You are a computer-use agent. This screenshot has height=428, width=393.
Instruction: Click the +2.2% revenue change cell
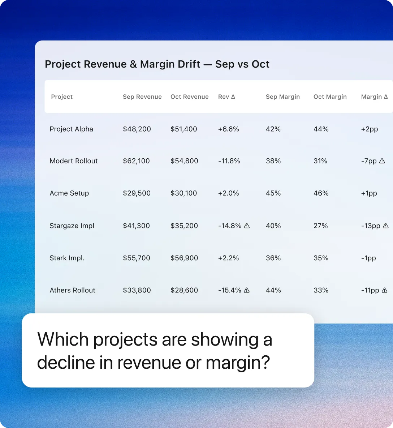point(229,258)
